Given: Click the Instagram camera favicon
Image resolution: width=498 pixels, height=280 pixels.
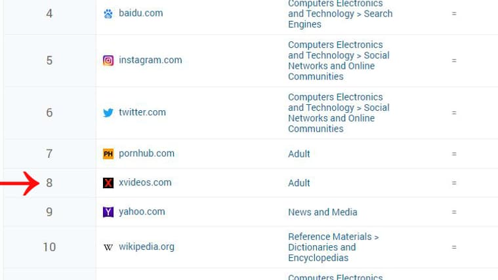Looking at the screenshot, I should 108,60.
